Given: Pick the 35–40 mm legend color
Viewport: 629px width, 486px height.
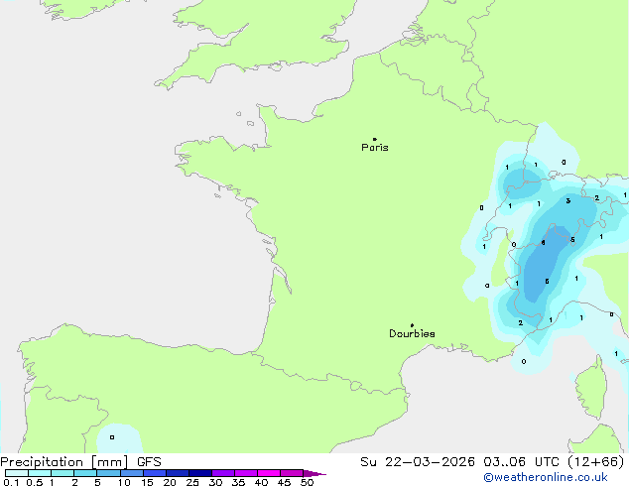Looking at the screenshot, I should pos(245,473).
